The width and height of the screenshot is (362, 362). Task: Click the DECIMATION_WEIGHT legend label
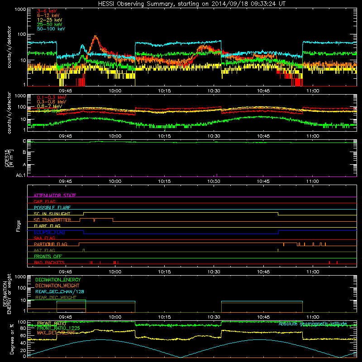[x=57, y=286]
